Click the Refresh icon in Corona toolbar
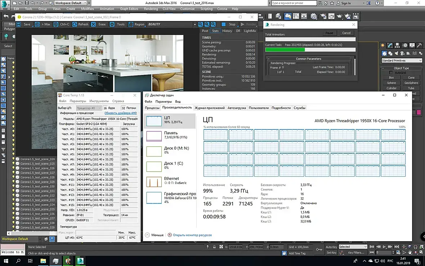The image size is (425, 266). (x=75, y=25)
